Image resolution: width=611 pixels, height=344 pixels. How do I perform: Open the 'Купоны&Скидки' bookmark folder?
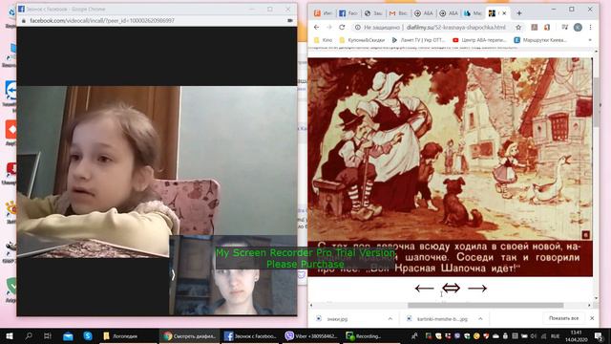pos(362,40)
